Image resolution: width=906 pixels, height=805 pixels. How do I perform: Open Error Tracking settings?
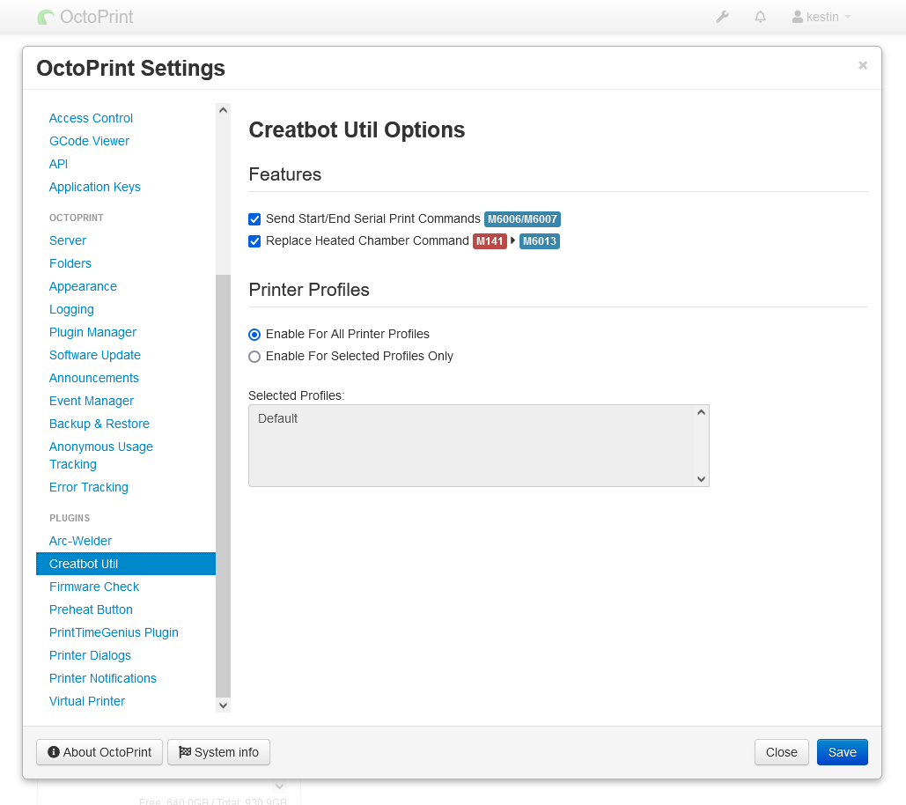click(88, 487)
